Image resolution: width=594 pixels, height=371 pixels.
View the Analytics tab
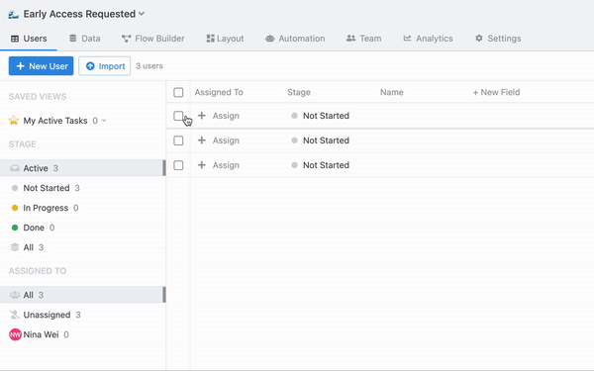[x=428, y=39]
